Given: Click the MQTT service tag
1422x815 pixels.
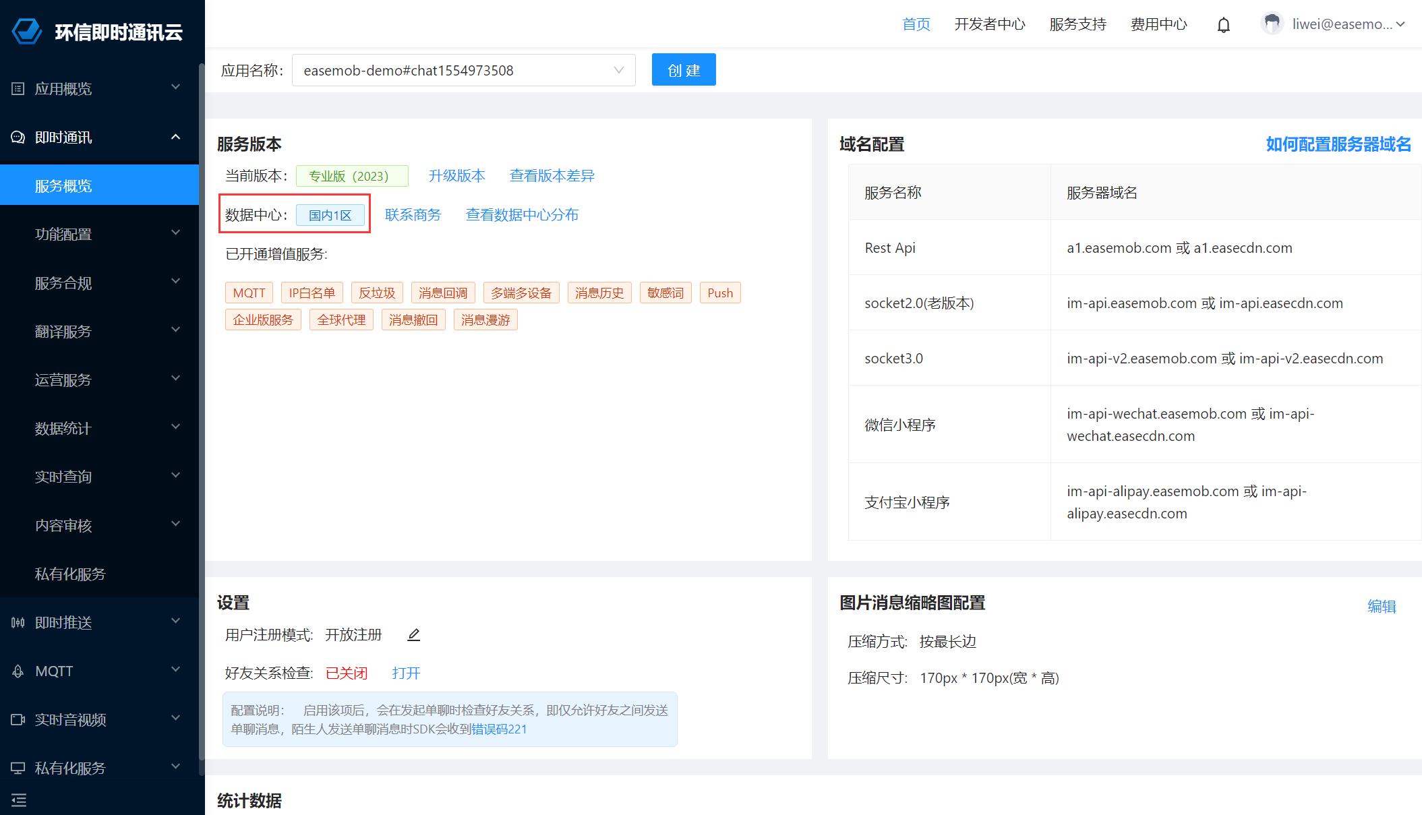Looking at the screenshot, I should click(x=249, y=293).
